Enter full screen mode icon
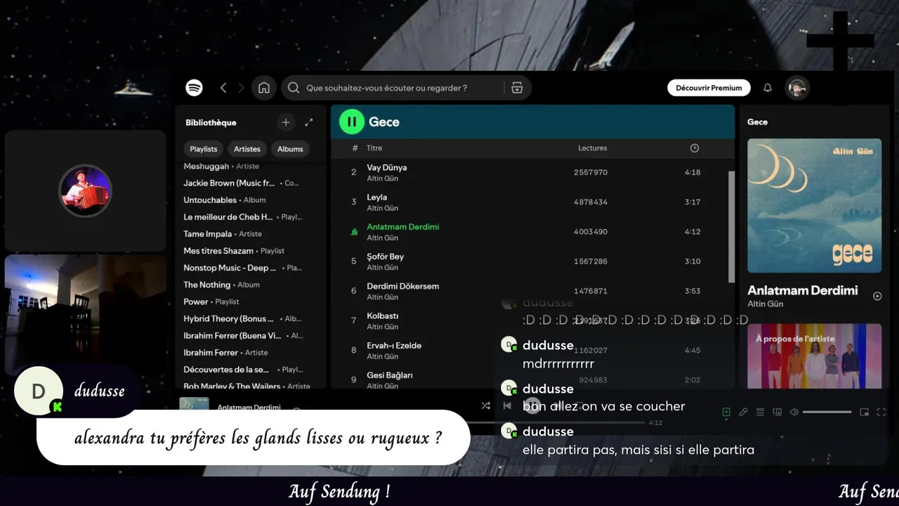The width and height of the screenshot is (899, 506). tap(881, 413)
